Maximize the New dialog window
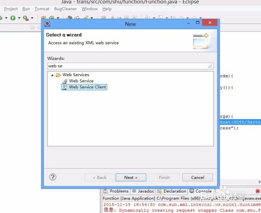The image size is (261, 213). pyautogui.click(x=198, y=22)
